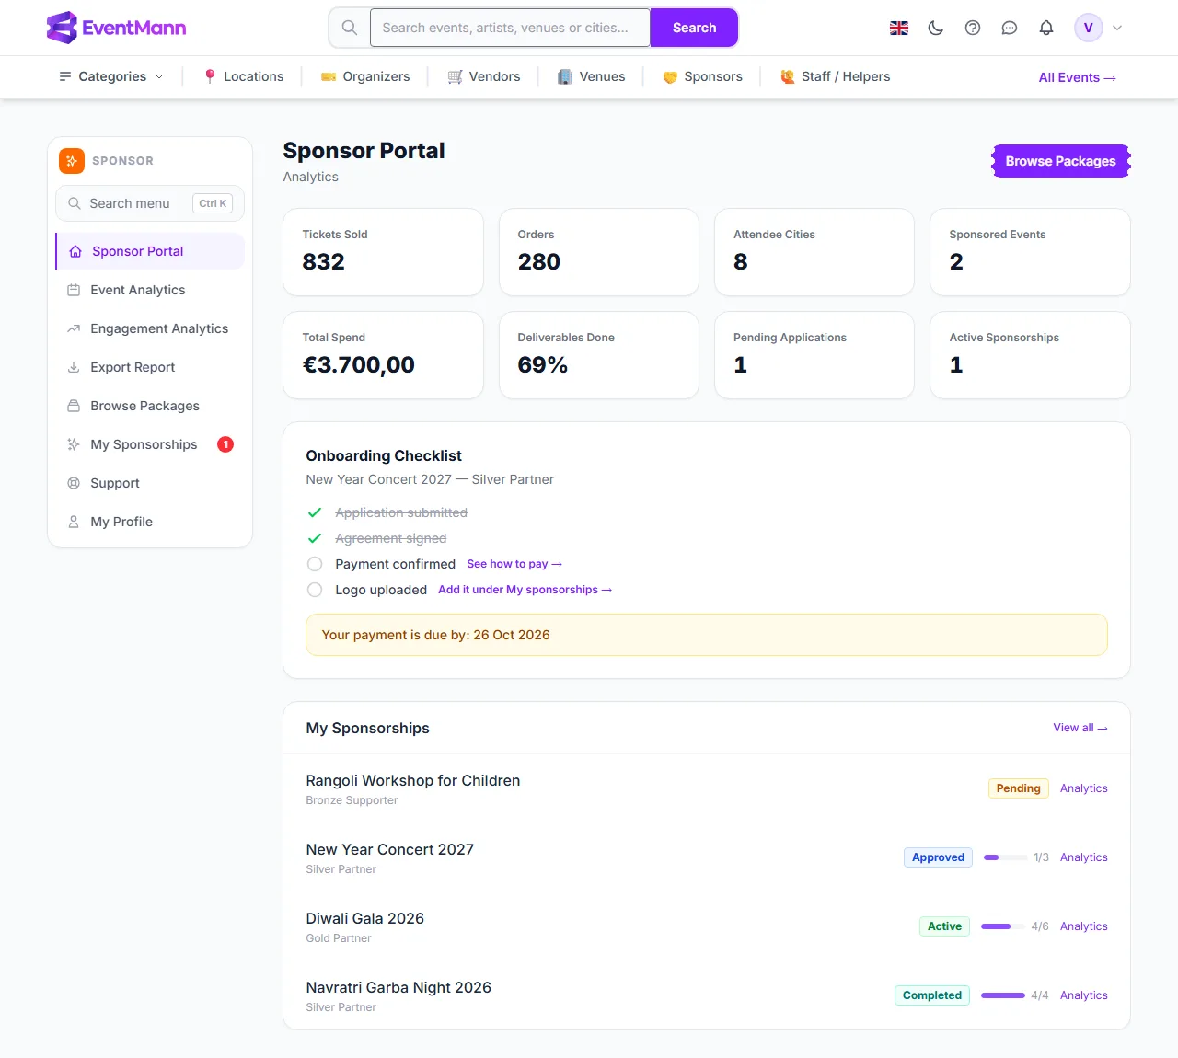
Task: Follow the See how to pay link
Action: (x=514, y=564)
